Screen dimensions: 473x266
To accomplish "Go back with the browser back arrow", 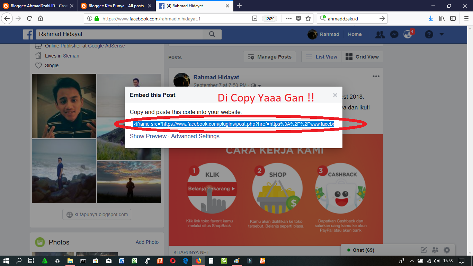I will 7,18.
